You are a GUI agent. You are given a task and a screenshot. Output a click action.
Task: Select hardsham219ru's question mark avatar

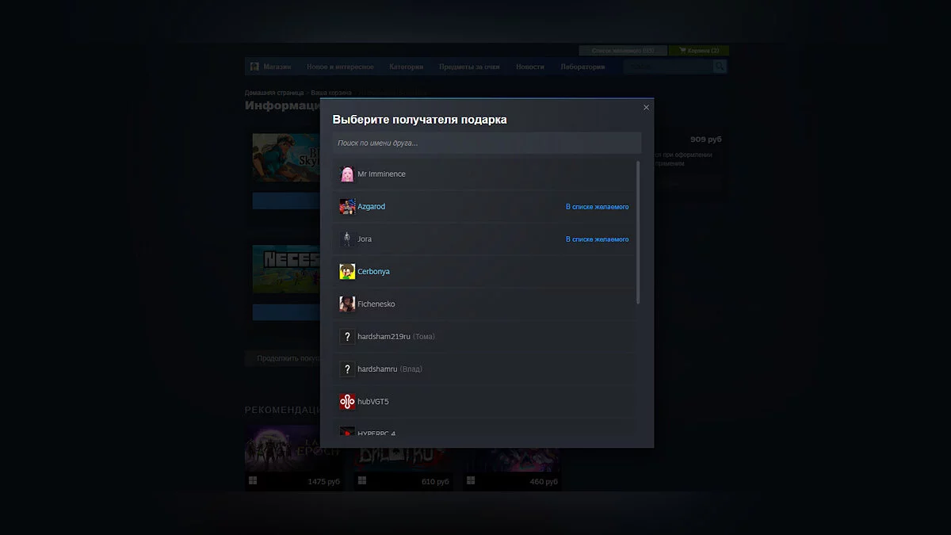pos(347,337)
